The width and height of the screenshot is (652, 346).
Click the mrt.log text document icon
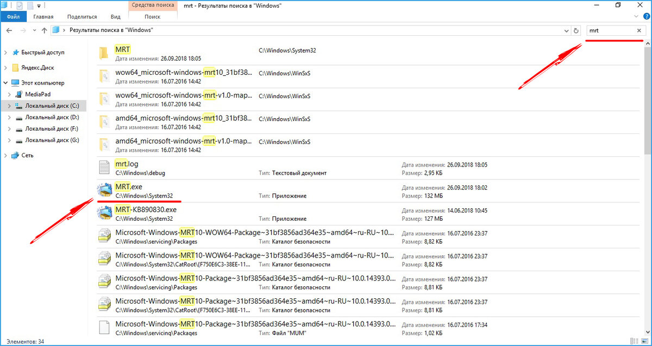(104, 168)
